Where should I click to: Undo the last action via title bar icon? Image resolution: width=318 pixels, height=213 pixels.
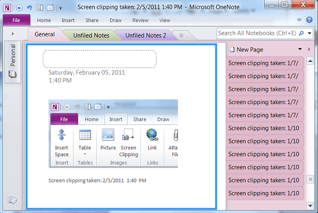pyautogui.click(x=30, y=8)
